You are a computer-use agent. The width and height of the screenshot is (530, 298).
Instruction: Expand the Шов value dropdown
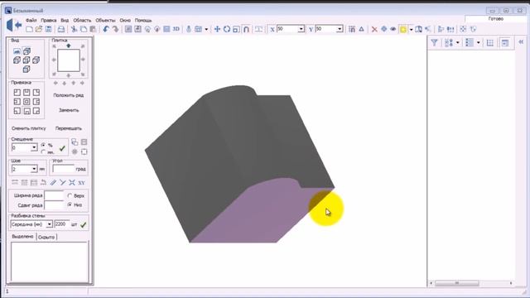34,169
